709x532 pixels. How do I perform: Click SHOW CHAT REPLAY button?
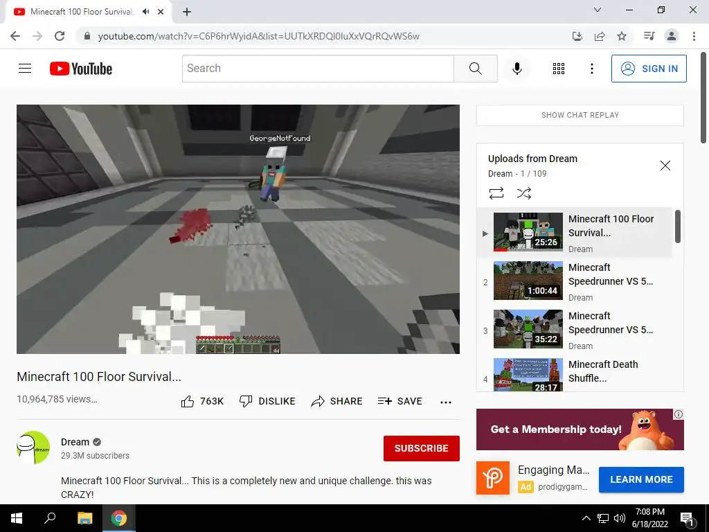pos(580,115)
